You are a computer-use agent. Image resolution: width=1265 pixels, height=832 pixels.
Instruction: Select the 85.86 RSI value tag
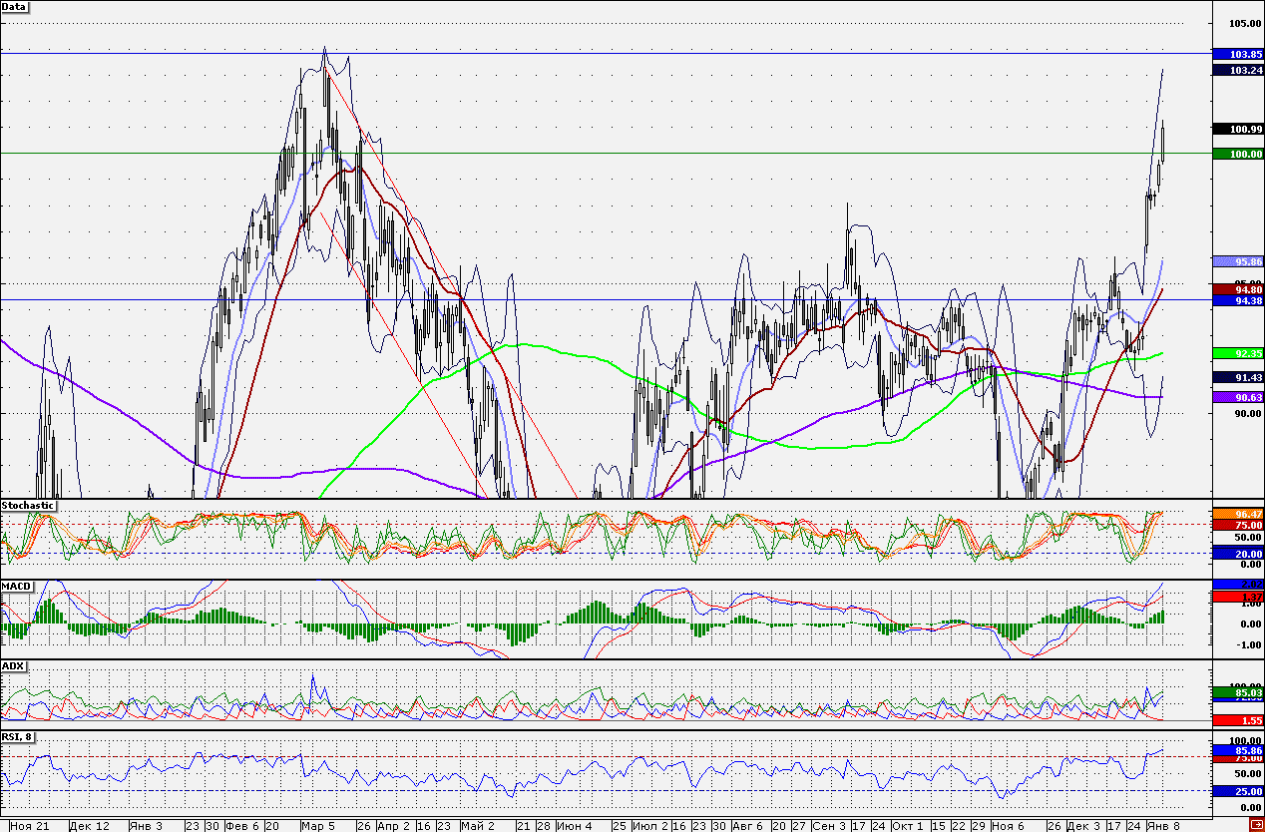click(x=1237, y=750)
